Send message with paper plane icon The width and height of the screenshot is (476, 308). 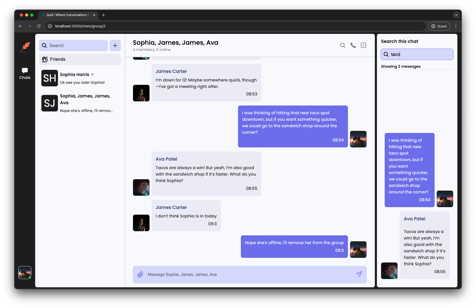click(359, 274)
